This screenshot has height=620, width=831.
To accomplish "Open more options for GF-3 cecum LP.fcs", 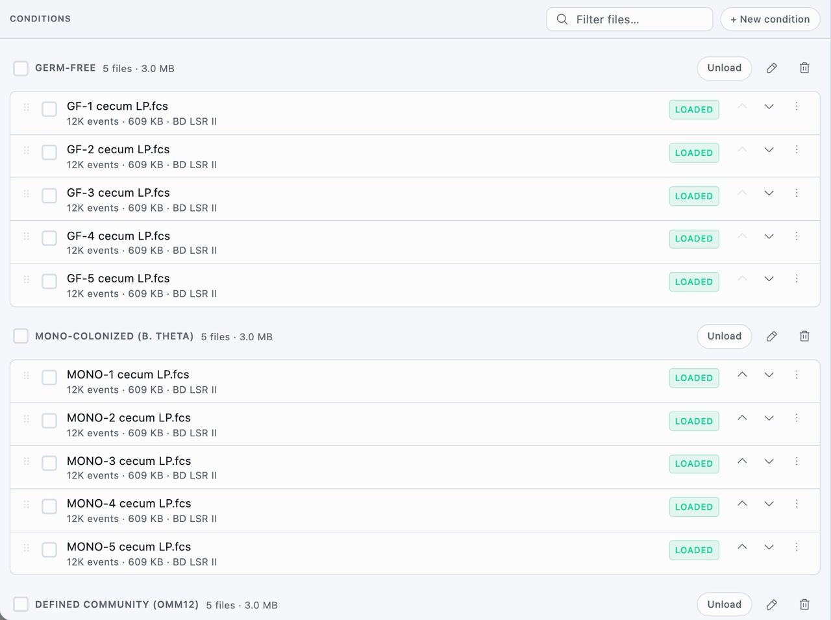I will pos(797,193).
